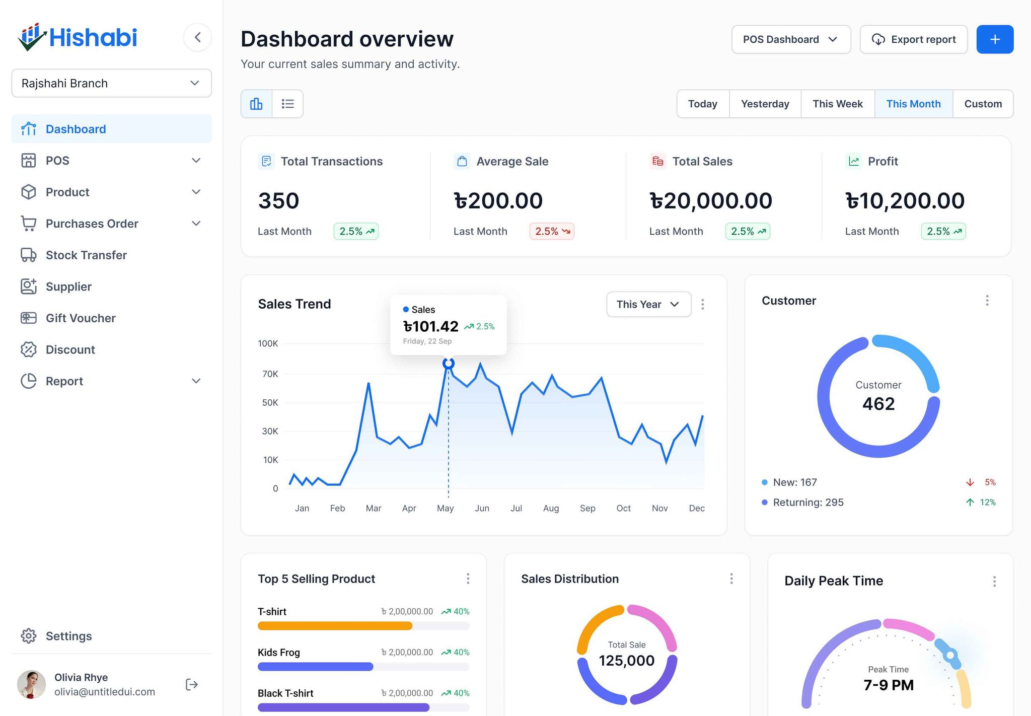Select the Custom date range tab
Screen dimensions: 1031x716
(x=982, y=104)
